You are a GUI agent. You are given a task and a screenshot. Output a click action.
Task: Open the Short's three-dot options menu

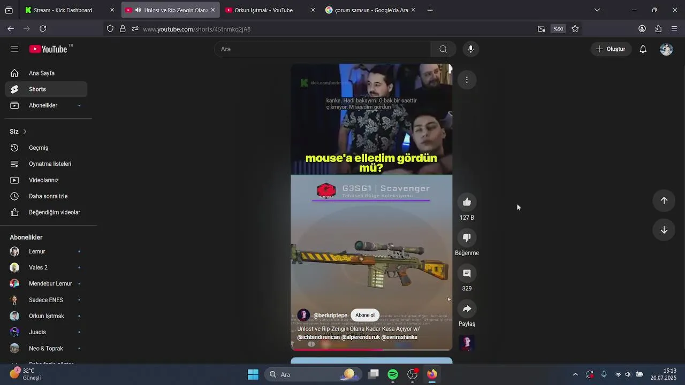[467, 80]
